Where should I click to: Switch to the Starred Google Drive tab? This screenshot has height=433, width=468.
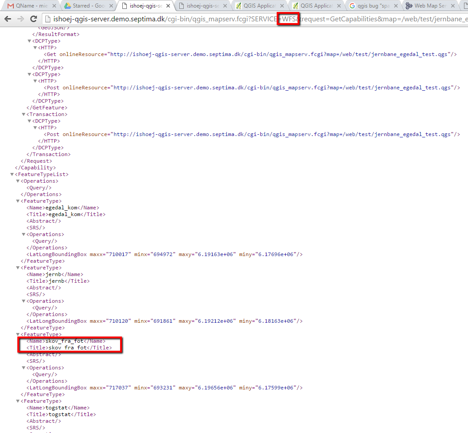click(x=85, y=6)
